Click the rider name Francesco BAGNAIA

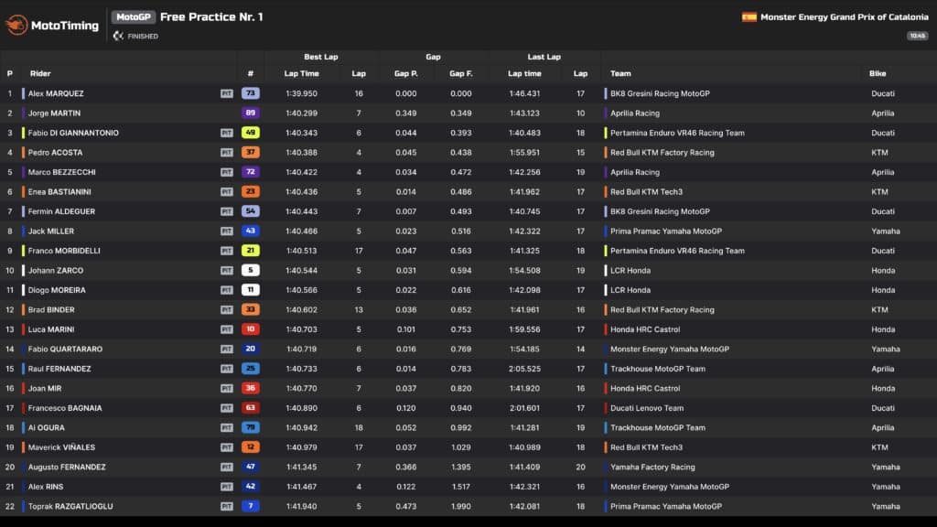coord(65,408)
